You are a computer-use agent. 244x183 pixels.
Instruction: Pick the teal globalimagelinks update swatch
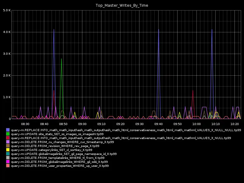pyautogui.click(x=8, y=154)
